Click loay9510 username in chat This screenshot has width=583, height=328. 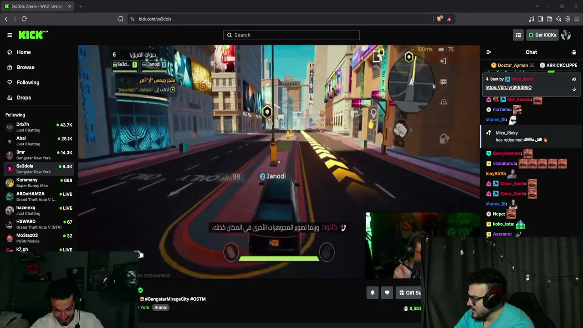(496, 174)
